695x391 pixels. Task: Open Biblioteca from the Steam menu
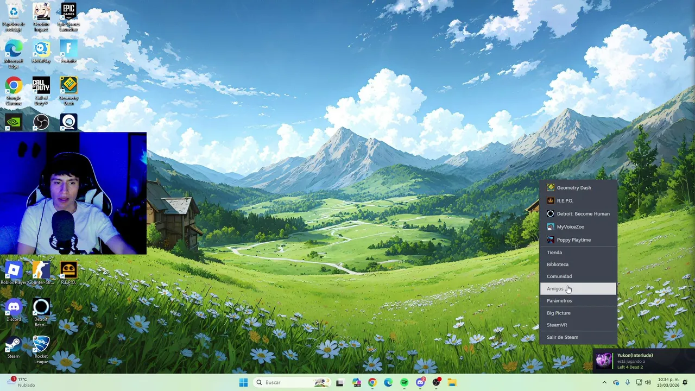(x=578, y=264)
